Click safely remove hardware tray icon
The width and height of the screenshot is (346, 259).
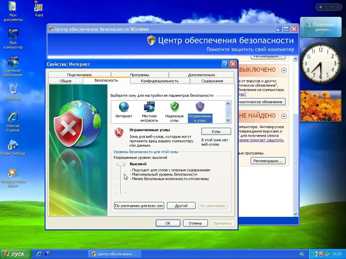327,254
